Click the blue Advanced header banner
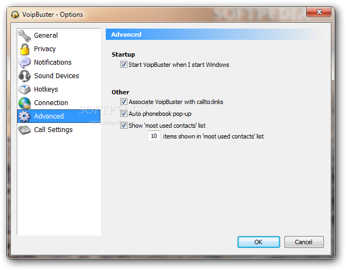The width and height of the screenshot is (346, 270). (x=215, y=34)
